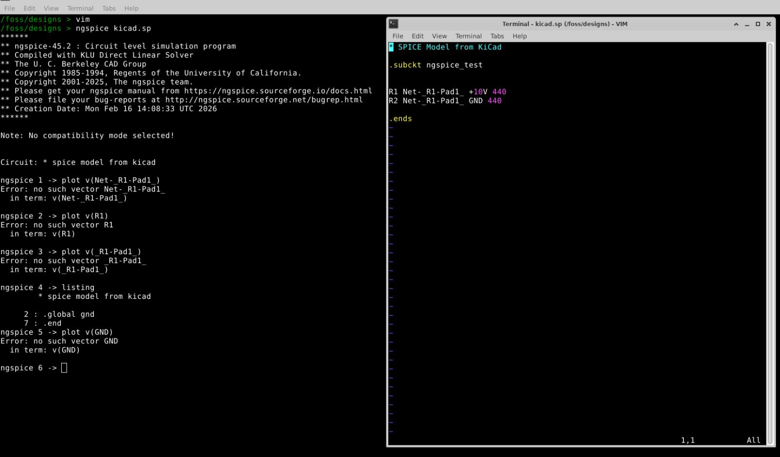The width and height of the screenshot is (780, 457).
Task: Roll up the VIM window using the up-arrow button
Action: (736, 24)
